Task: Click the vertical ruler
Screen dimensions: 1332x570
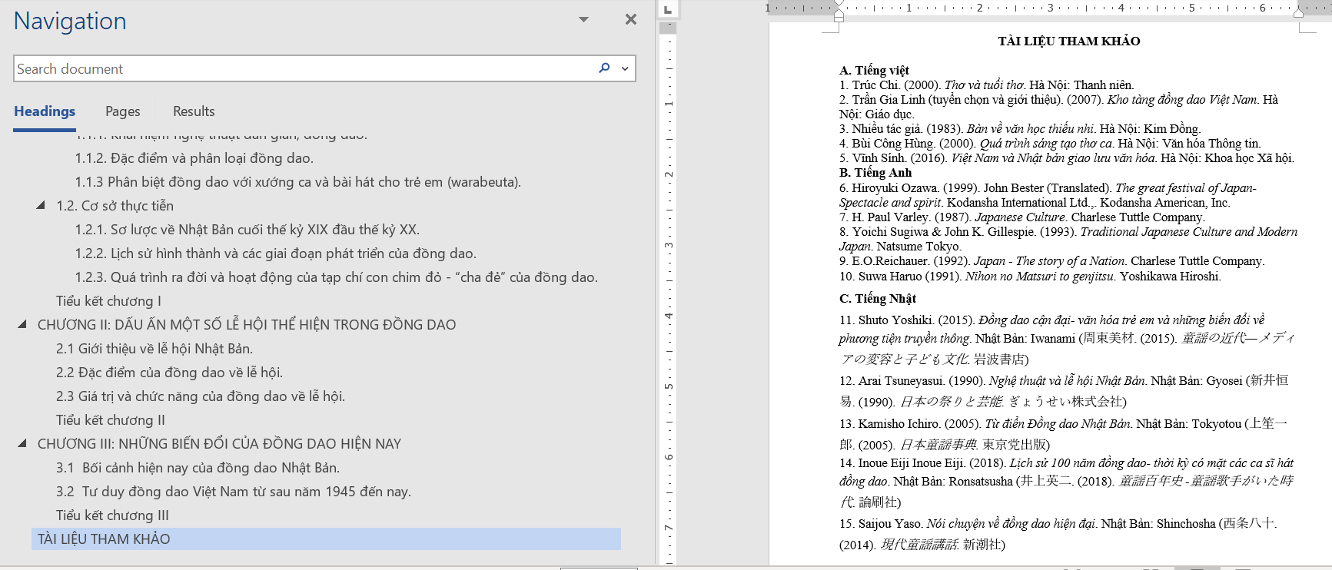Action: point(668,296)
